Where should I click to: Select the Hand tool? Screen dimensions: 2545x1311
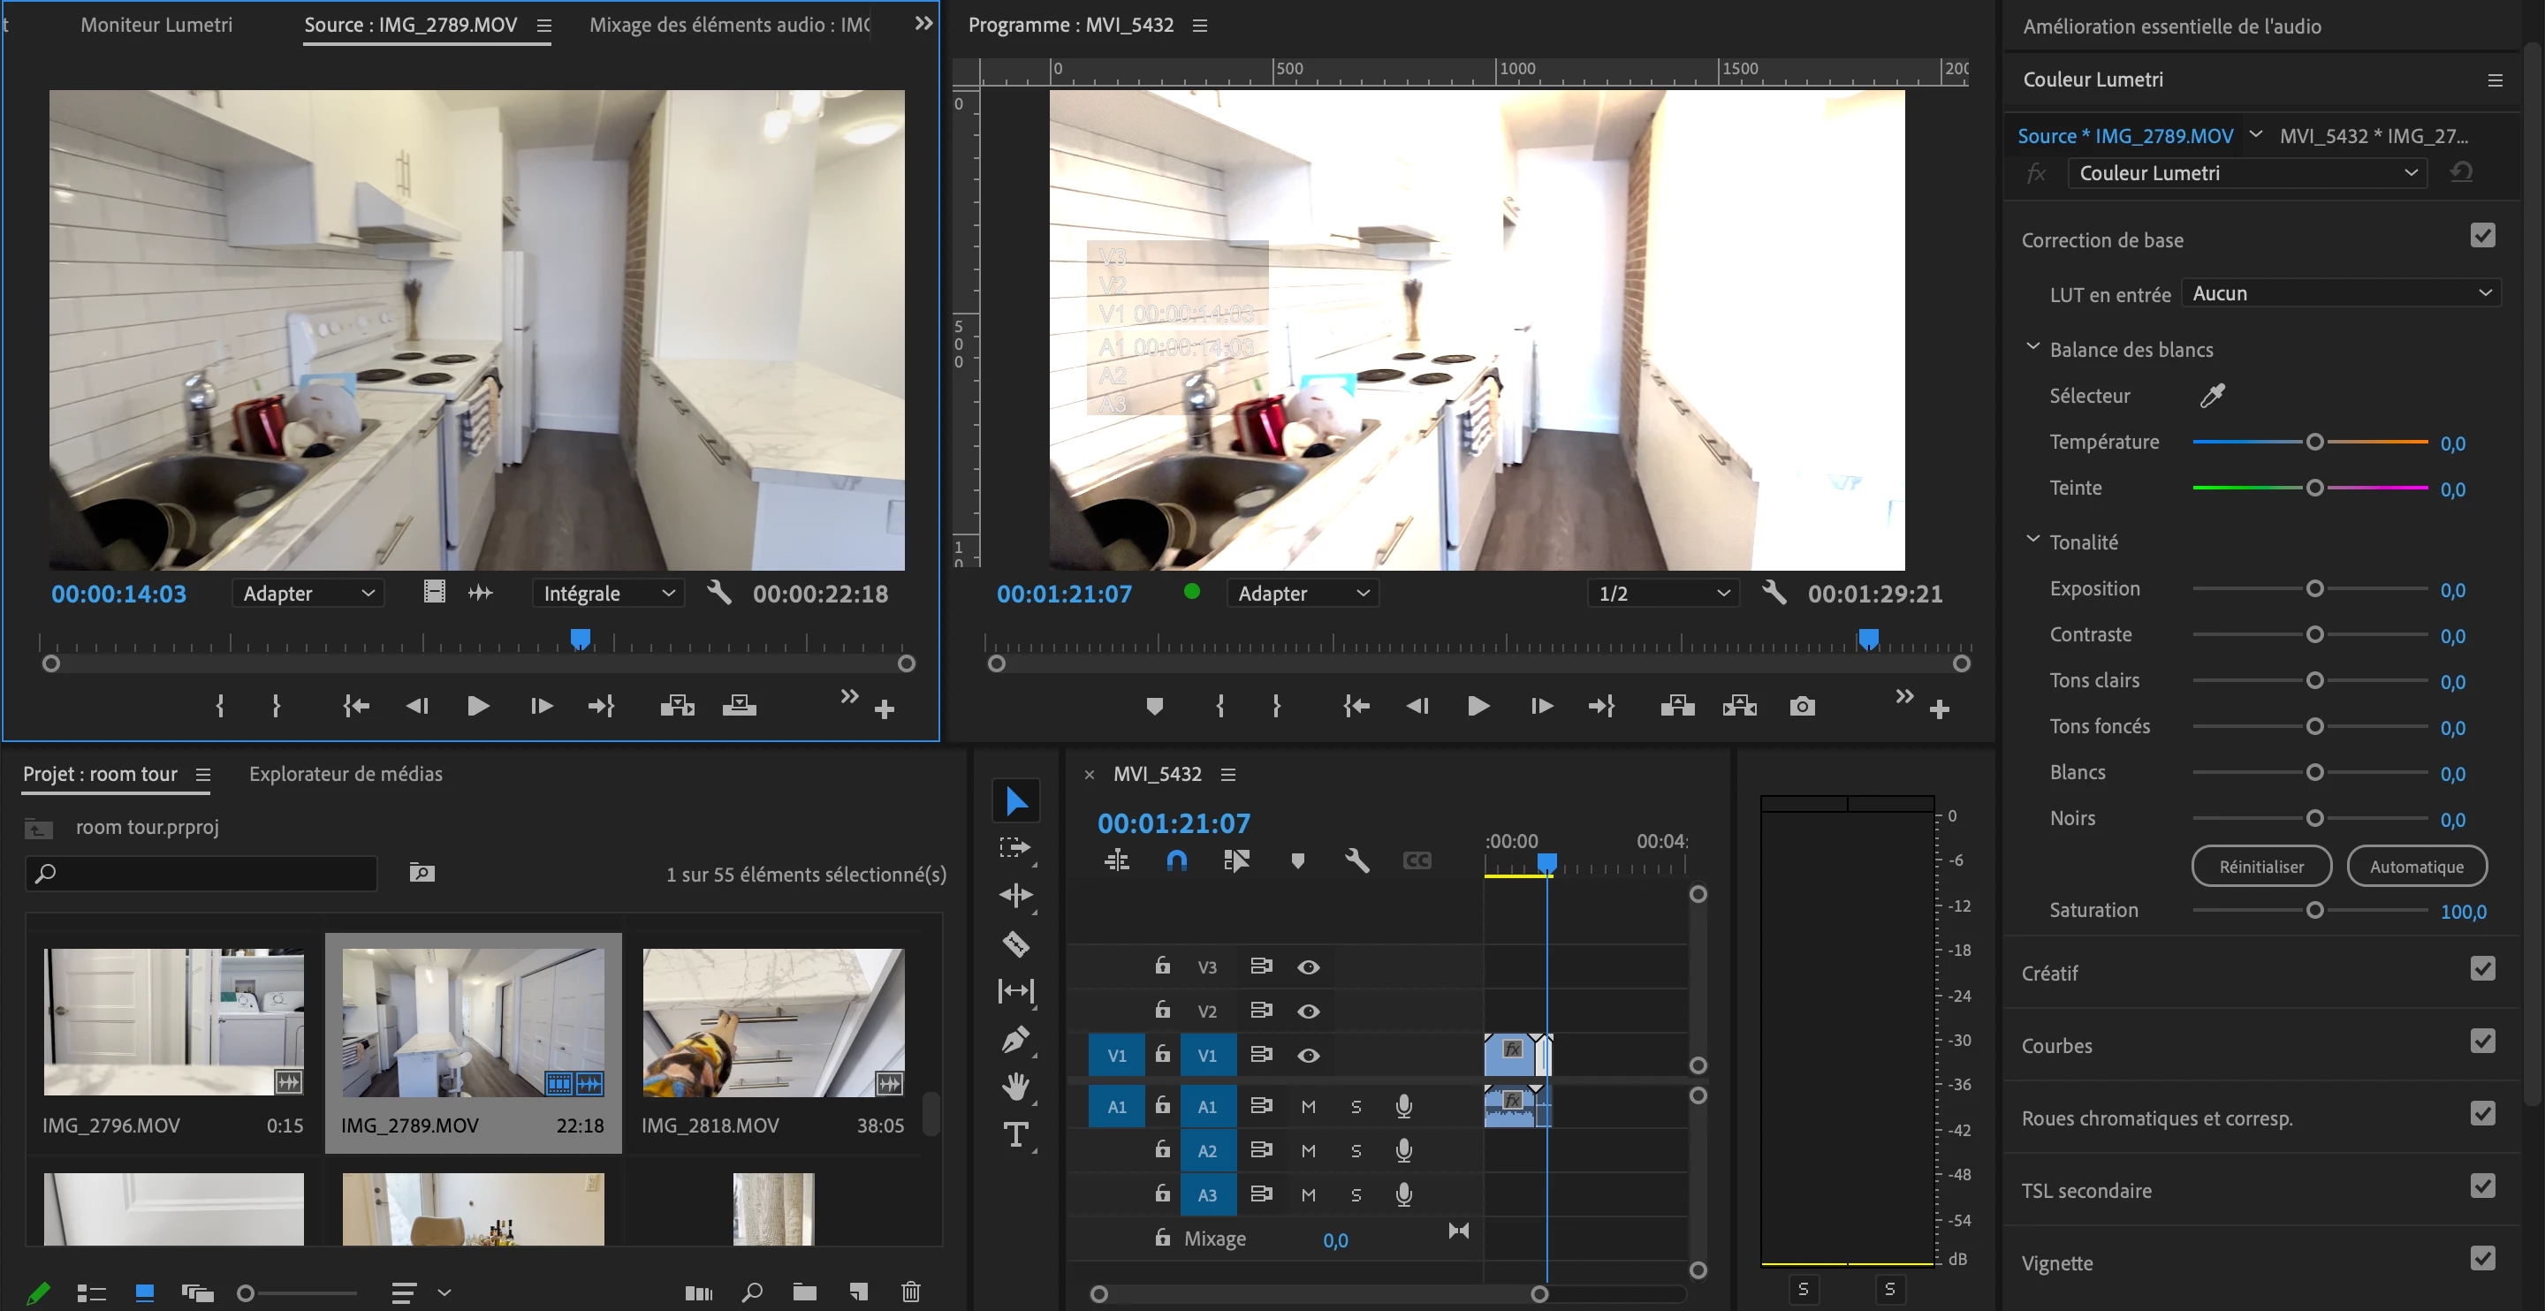click(1015, 1087)
